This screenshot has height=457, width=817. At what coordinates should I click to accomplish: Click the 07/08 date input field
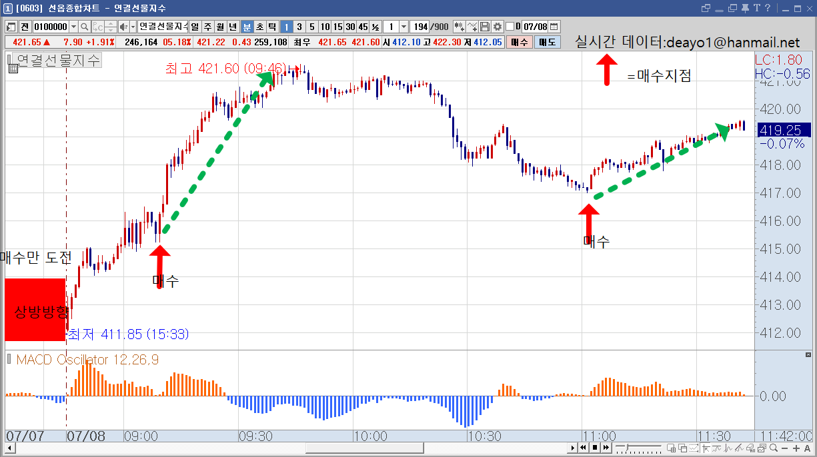coord(535,27)
